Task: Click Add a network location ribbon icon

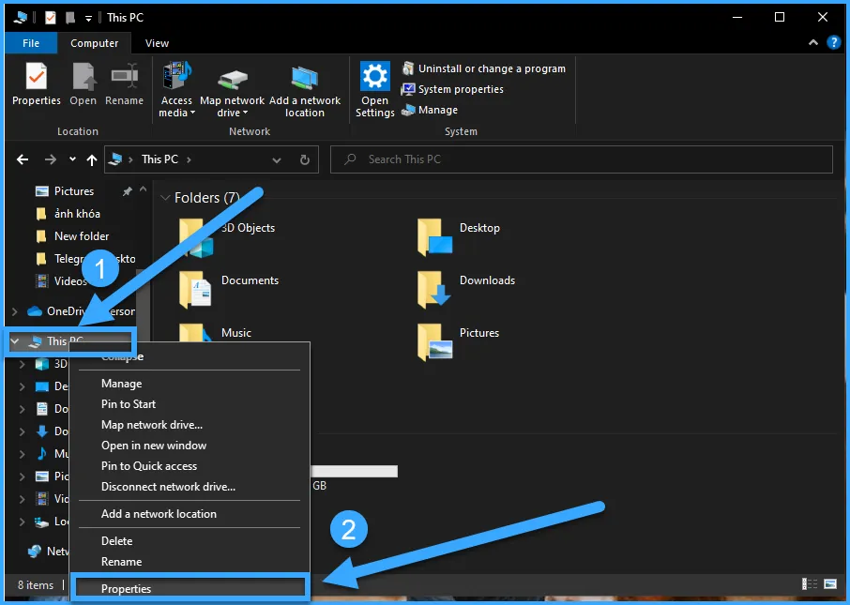Action: [x=305, y=79]
